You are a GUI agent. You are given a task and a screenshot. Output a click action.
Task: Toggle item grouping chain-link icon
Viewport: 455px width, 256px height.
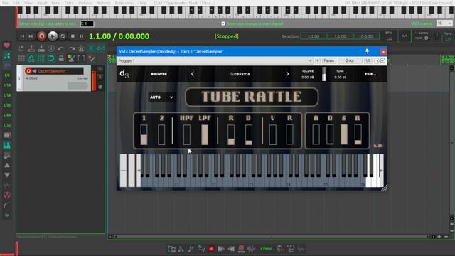pos(101,48)
